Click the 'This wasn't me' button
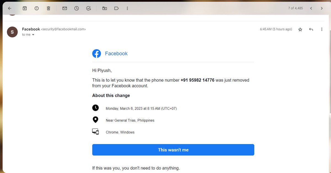This screenshot has width=331, height=173. (x=173, y=150)
